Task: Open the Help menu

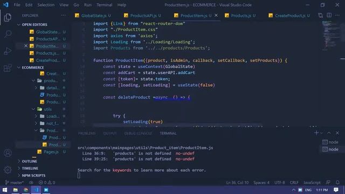Action: (x=122, y=5)
